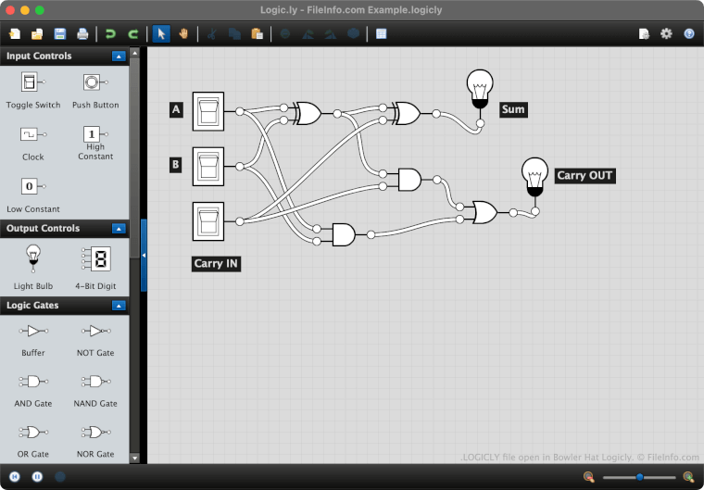Hide the sidebar using the panel collapse handle
704x490 pixels.
[x=144, y=255]
